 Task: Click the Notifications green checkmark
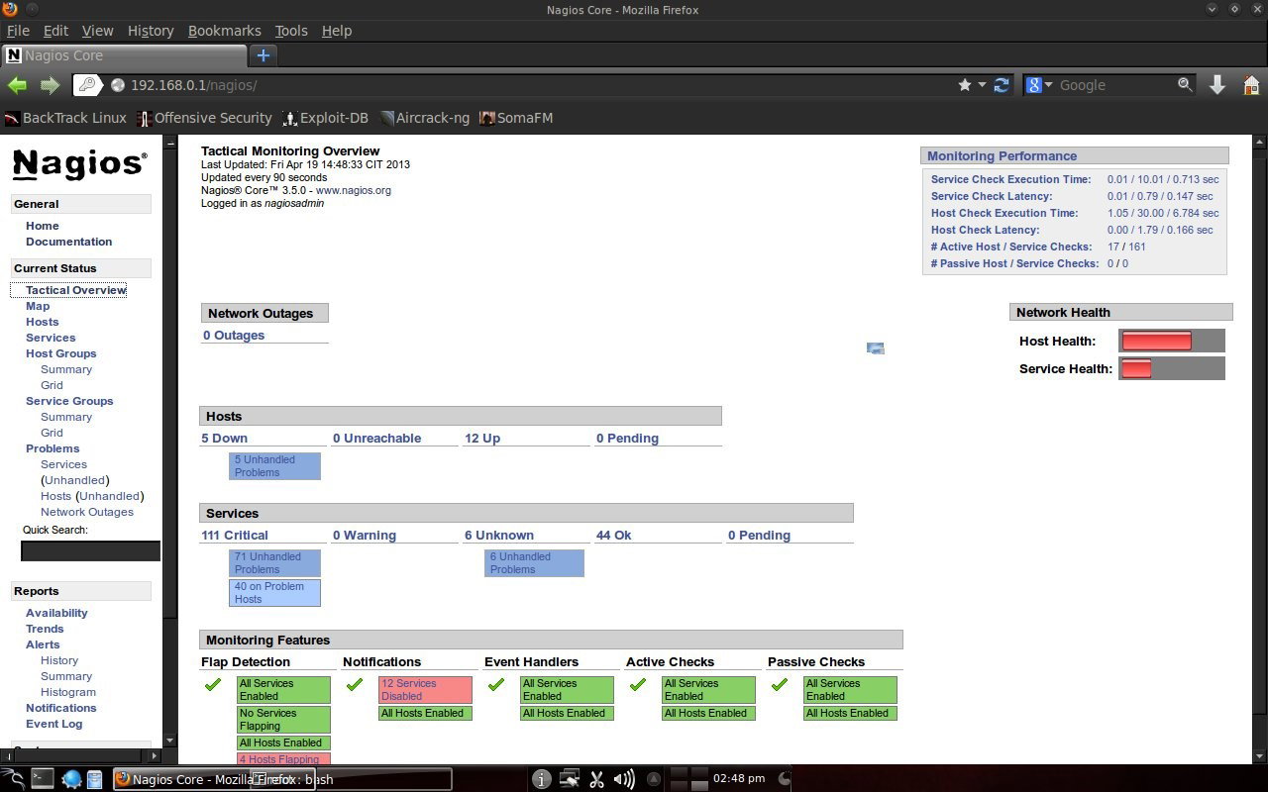click(354, 684)
